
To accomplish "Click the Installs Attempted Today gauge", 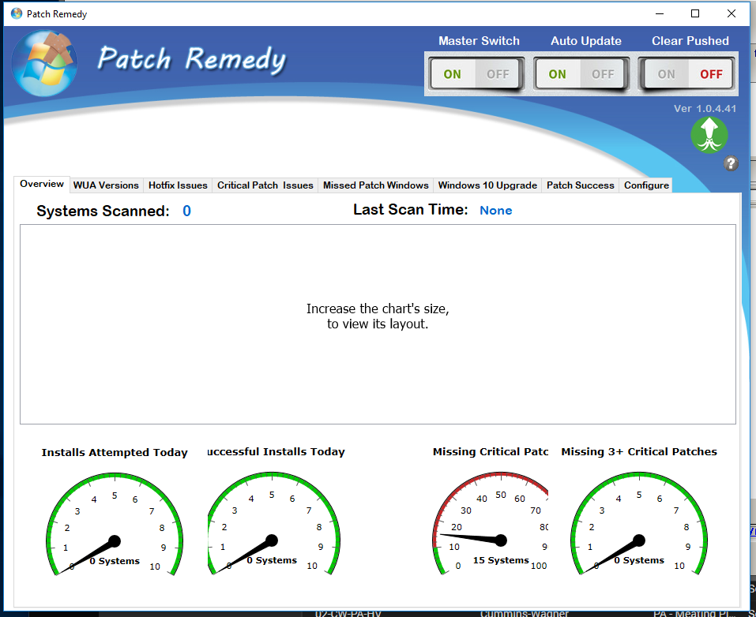I will click(115, 525).
